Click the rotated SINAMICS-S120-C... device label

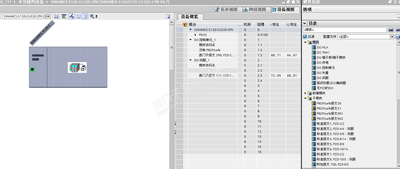tap(42, 33)
